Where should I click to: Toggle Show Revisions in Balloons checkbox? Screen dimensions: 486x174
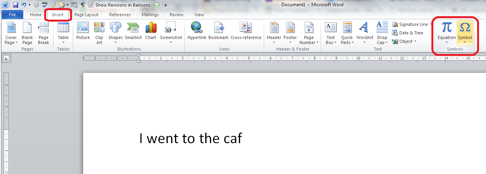coord(91,5)
